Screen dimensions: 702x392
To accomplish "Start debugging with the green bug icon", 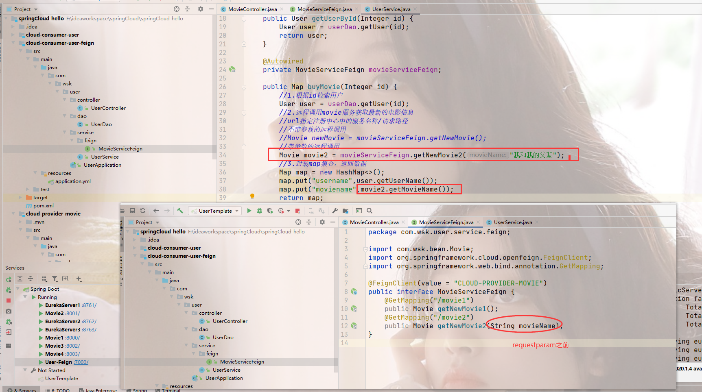I will [x=260, y=211].
